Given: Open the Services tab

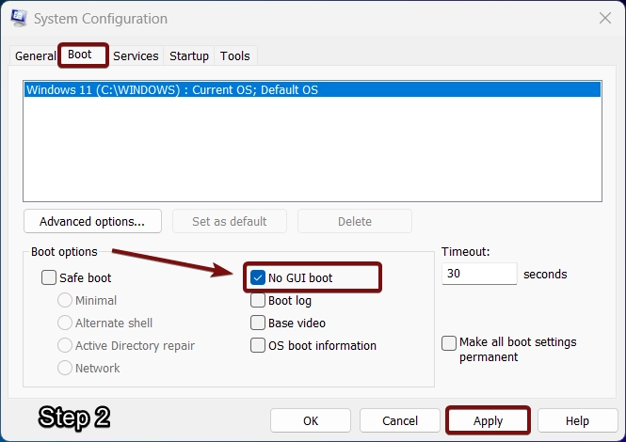Looking at the screenshot, I should [136, 55].
